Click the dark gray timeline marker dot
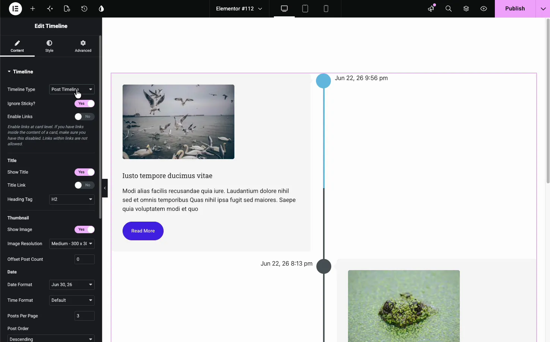Viewport: 550px width, 342px height. (324, 266)
